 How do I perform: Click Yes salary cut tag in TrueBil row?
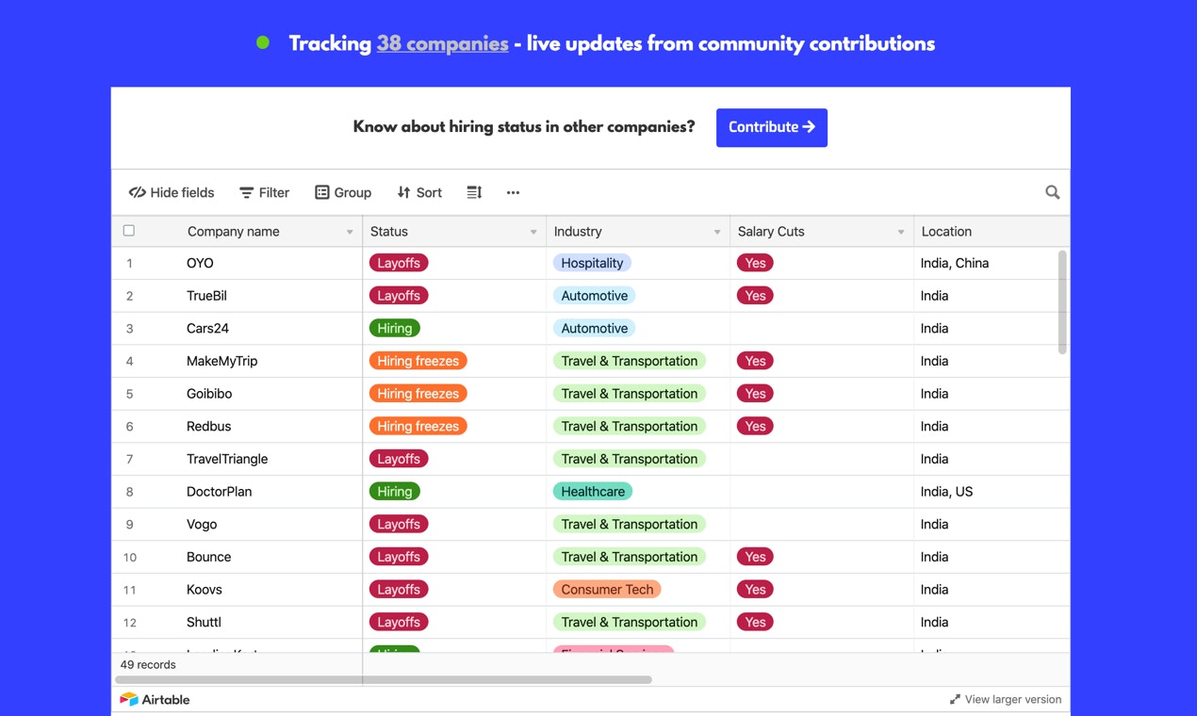755,296
